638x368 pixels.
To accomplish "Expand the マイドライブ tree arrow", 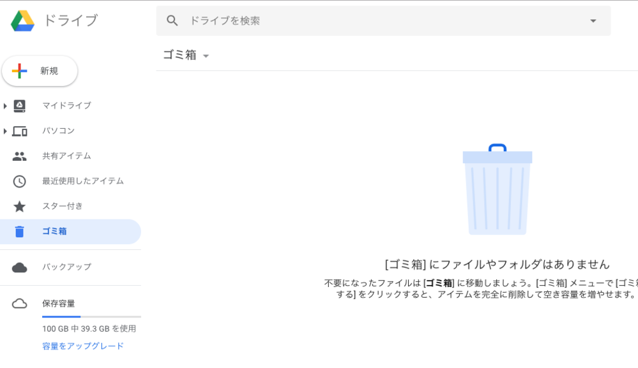I will (5, 106).
